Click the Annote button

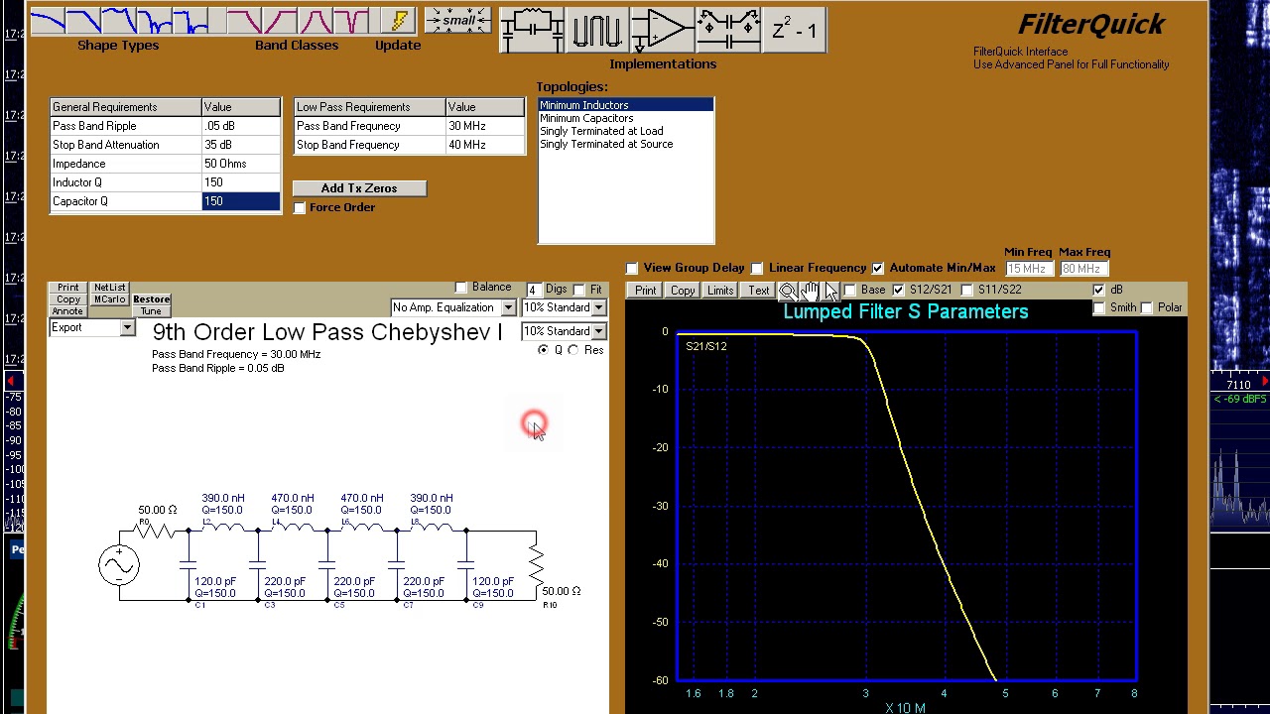(x=67, y=311)
